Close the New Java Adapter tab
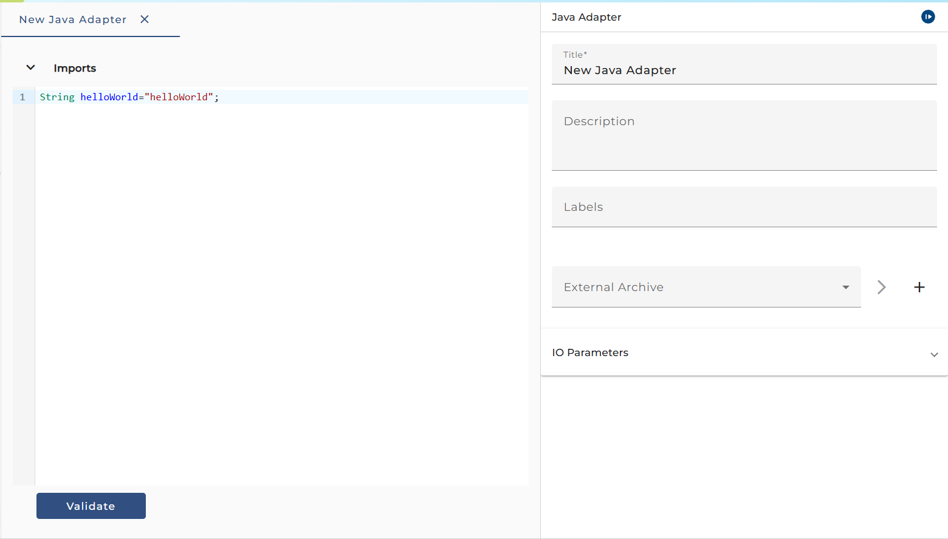 [145, 19]
